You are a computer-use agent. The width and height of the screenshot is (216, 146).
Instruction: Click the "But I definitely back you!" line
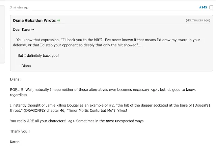click(38, 55)
